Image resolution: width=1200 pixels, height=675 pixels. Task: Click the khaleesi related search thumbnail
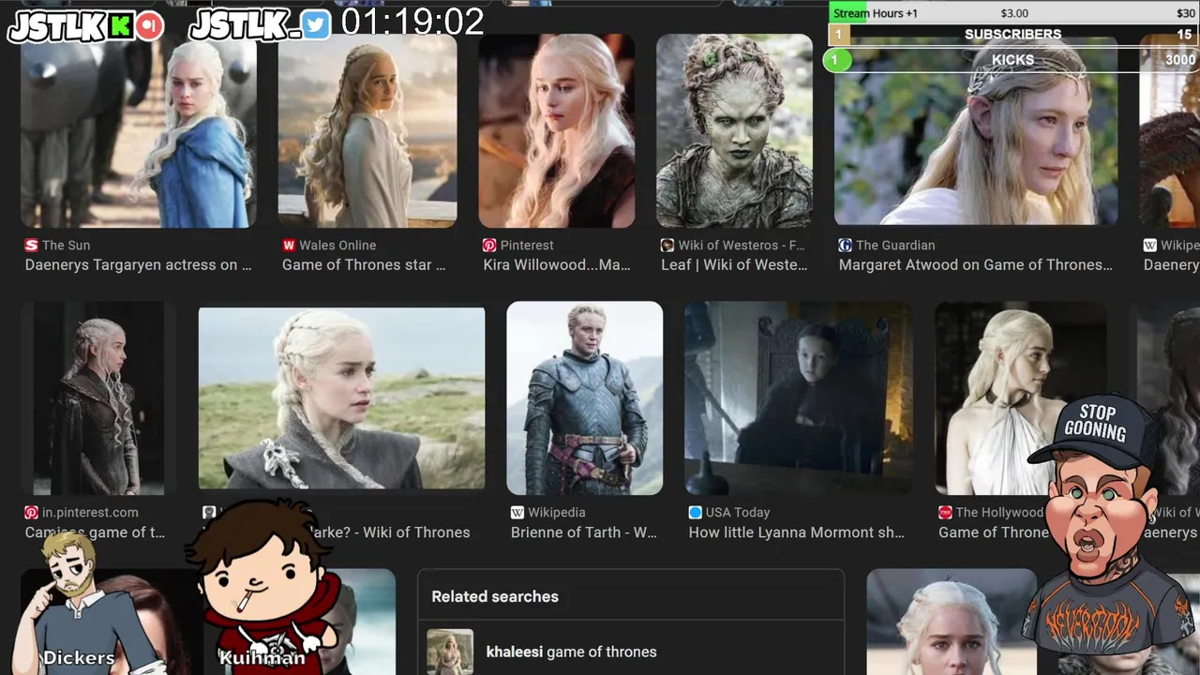point(450,652)
